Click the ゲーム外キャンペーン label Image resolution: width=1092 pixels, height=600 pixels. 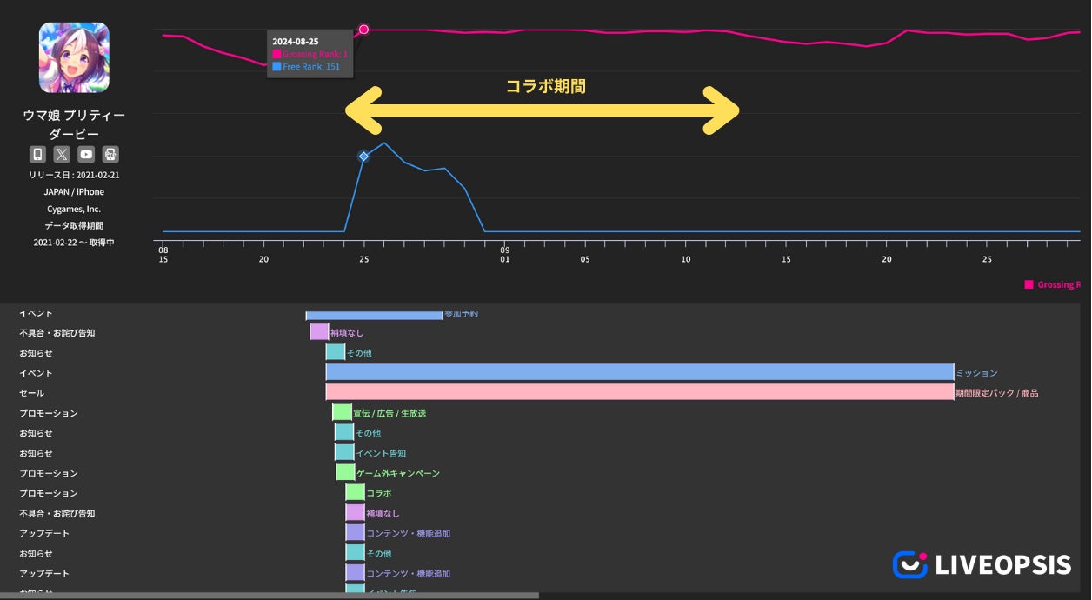pyautogui.click(x=398, y=473)
